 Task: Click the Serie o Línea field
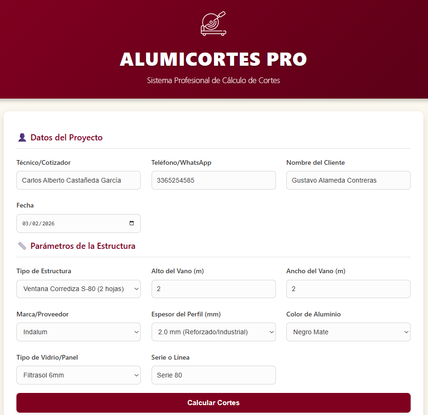[x=214, y=375]
